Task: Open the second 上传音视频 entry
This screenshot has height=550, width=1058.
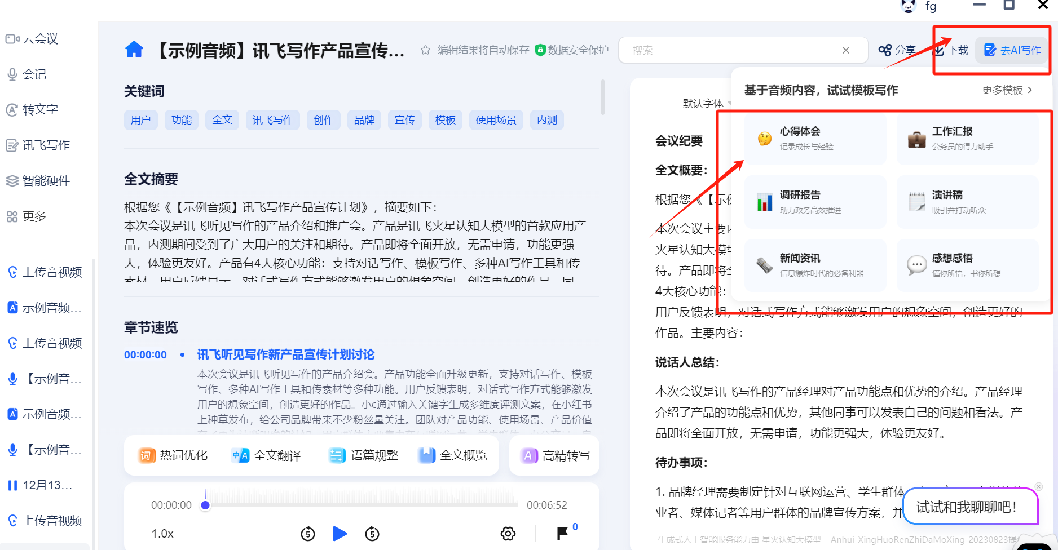Action: (x=45, y=343)
